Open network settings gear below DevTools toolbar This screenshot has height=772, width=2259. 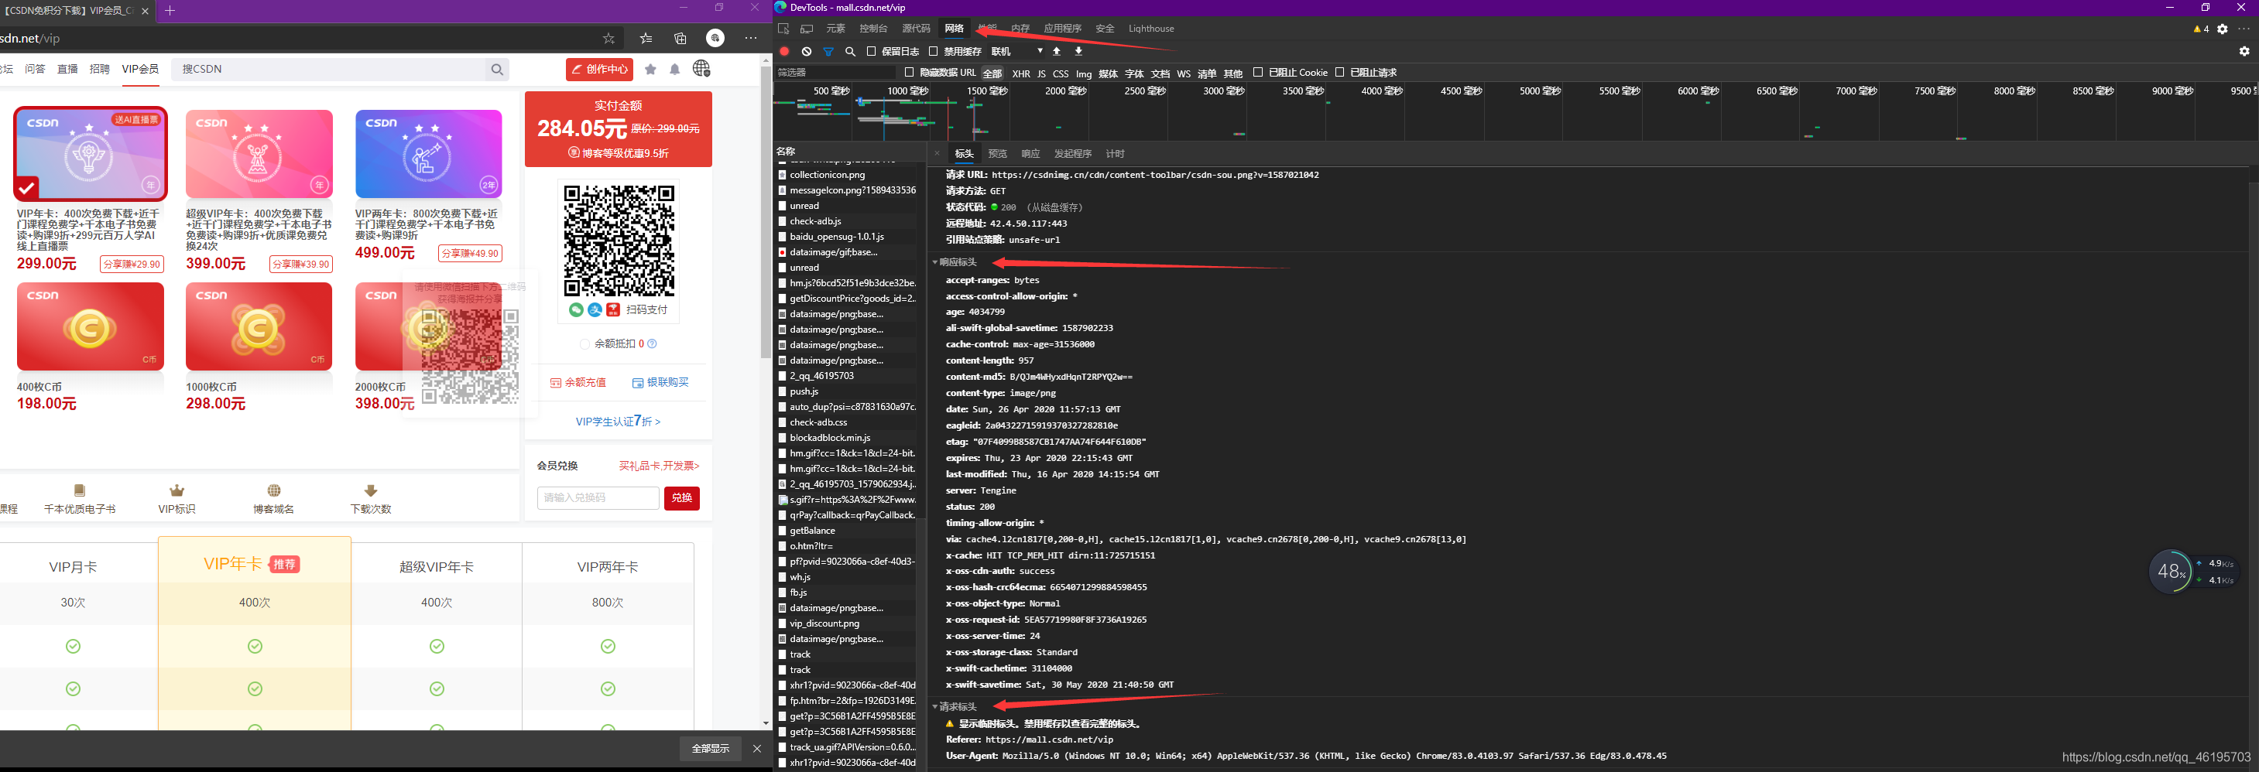click(x=2244, y=52)
